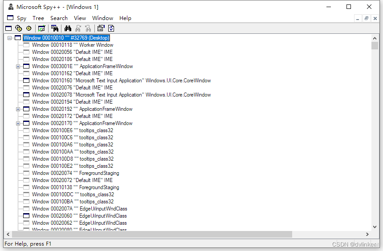Click the horizontal scrollbar right arrow
The image size is (383, 251).
pyautogui.click(x=367, y=235)
